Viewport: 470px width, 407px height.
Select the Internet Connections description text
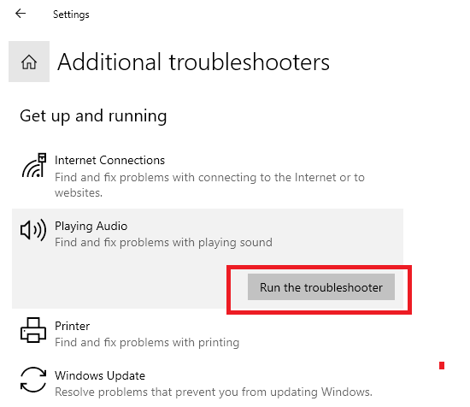pyautogui.click(x=209, y=185)
